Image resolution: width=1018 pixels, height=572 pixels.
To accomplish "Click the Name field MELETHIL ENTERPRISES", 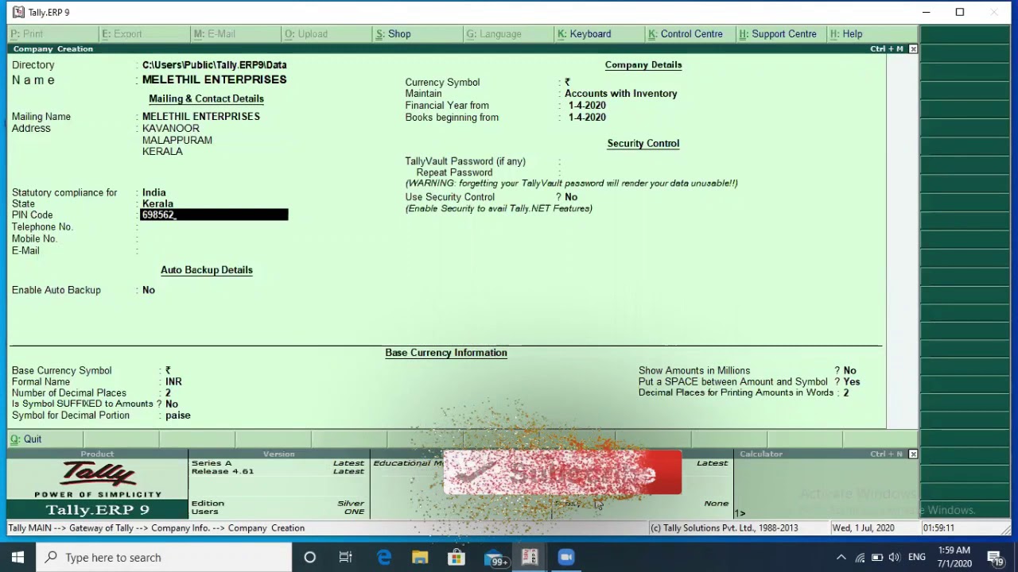I will pos(214,79).
